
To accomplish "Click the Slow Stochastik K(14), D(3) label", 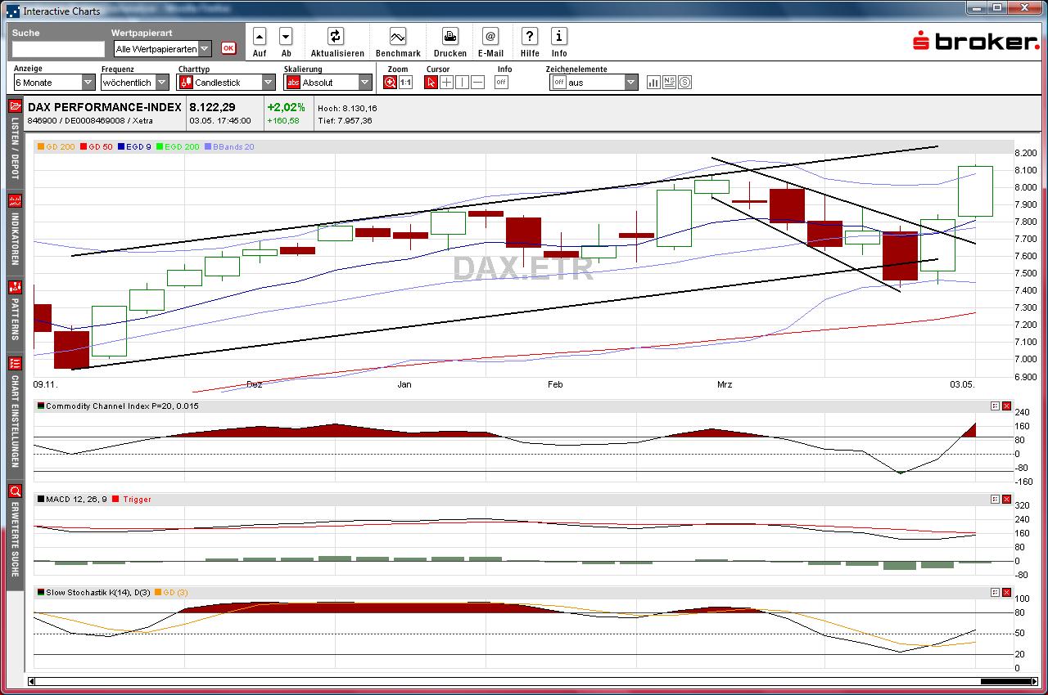I will [97, 593].
